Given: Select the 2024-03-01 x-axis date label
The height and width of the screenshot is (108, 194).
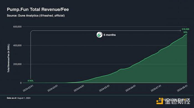Looking at the screenshot, I should tap(53, 88).
